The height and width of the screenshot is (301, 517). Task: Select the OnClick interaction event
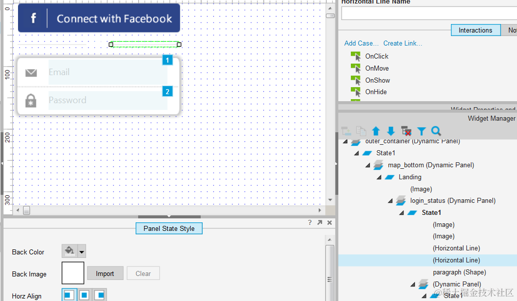click(x=377, y=57)
